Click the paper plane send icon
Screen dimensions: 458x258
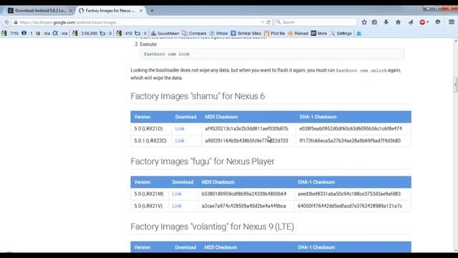410,22
